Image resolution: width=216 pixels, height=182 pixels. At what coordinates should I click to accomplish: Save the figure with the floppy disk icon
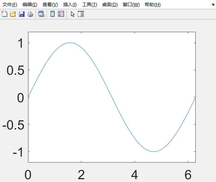coord(22,14)
